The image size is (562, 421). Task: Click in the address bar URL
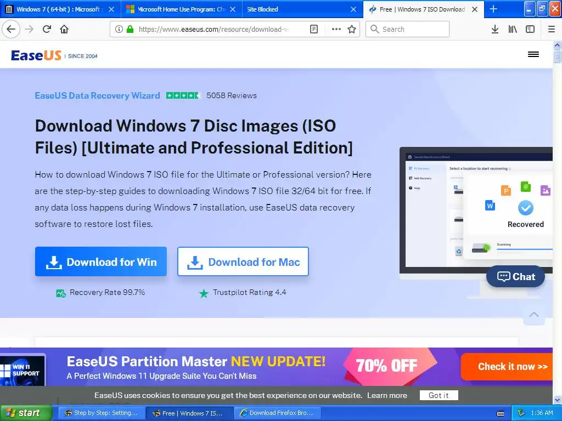215,29
